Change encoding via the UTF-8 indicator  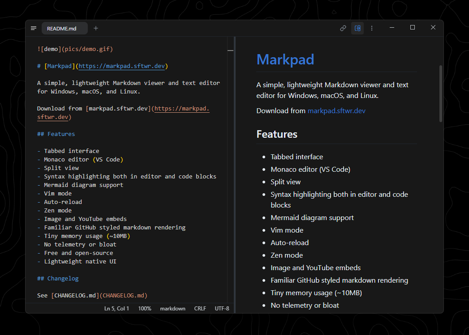[x=222, y=308]
